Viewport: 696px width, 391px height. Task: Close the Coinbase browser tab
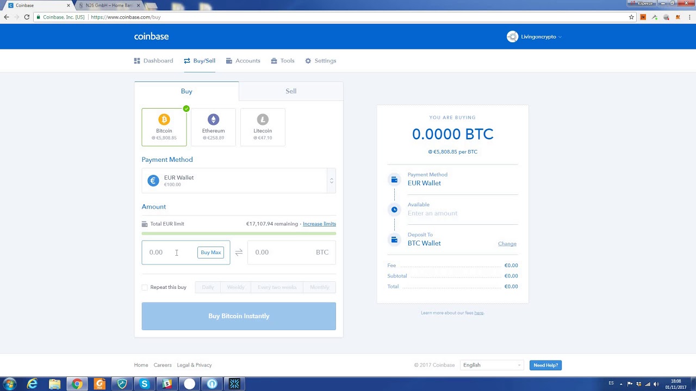pyautogui.click(x=69, y=5)
